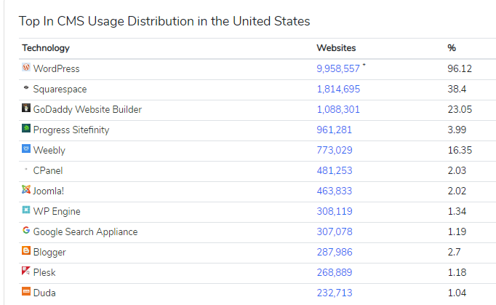Select the Joomla! technology name
Image resolution: width=496 pixels, height=305 pixels.
click(x=49, y=191)
